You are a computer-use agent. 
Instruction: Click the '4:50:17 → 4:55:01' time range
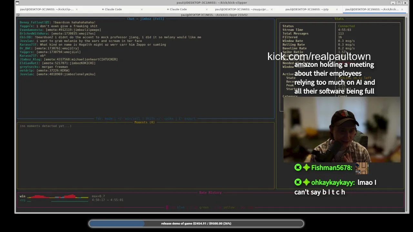click(x=107, y=200)
